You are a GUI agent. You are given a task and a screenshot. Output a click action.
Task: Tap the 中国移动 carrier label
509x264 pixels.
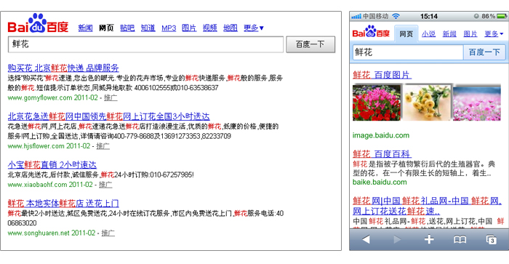pos(376,16)
